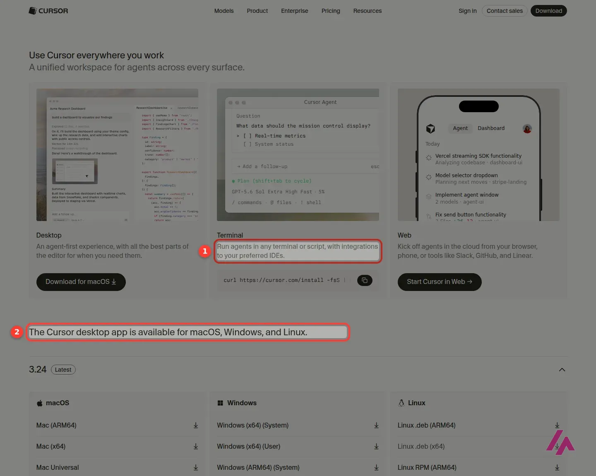
Task: Download Linux .deb (ARM64) via arrow icon
Action: point(557,426)
